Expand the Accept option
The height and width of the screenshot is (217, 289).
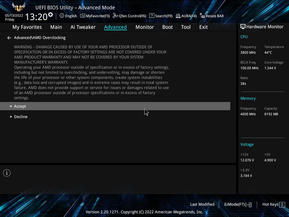[x=20, y=106]
